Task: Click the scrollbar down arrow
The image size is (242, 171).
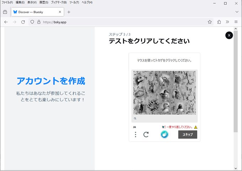Action: [236, 169]
